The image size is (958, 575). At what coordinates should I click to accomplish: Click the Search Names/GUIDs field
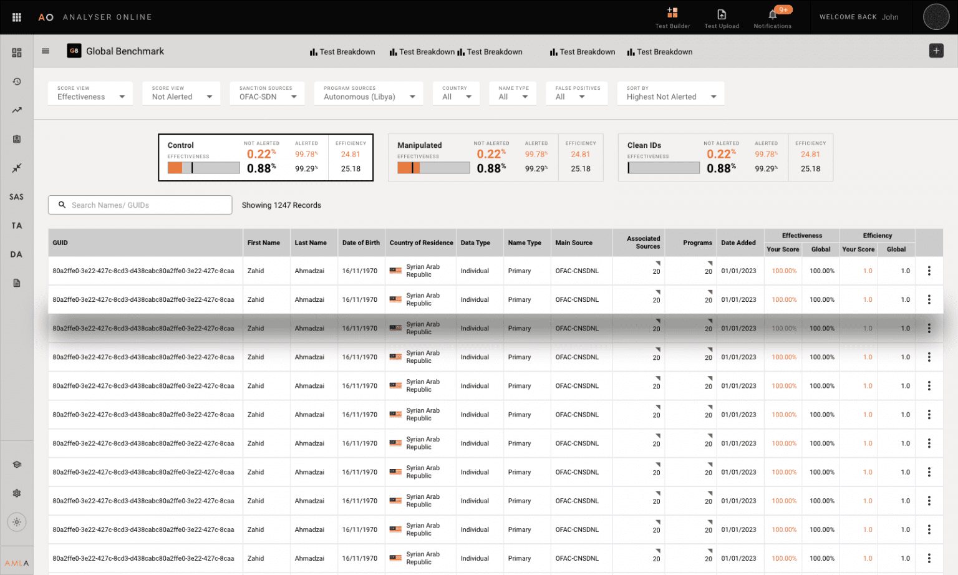pyautogui.click(x=140, y=205)
